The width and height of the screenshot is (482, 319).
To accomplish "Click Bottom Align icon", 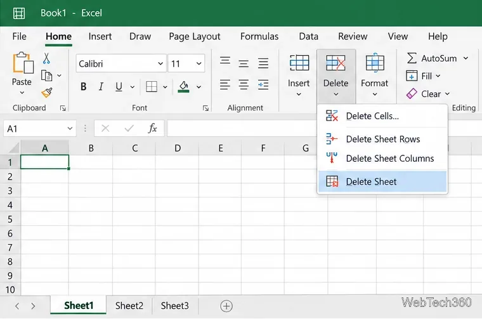I will click(263, 63).
